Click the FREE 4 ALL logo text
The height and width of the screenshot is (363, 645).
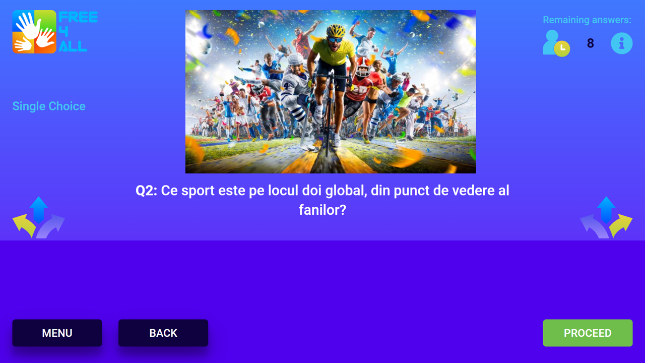pyautogui.click(x=78, y=32)
